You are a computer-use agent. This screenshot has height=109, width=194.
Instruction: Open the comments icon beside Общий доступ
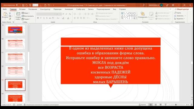(170, 9)
